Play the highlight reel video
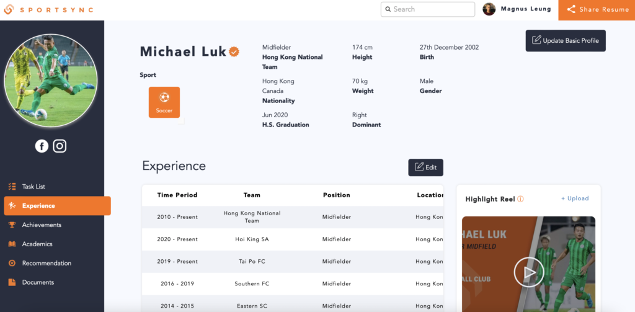Image resolution: width=635 pixels, height=312 pixels. coord(528,272)
